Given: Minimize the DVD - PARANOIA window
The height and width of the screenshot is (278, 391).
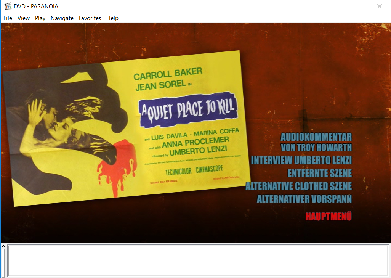Looking at the screenshot, I should click(x=335, y=6).
